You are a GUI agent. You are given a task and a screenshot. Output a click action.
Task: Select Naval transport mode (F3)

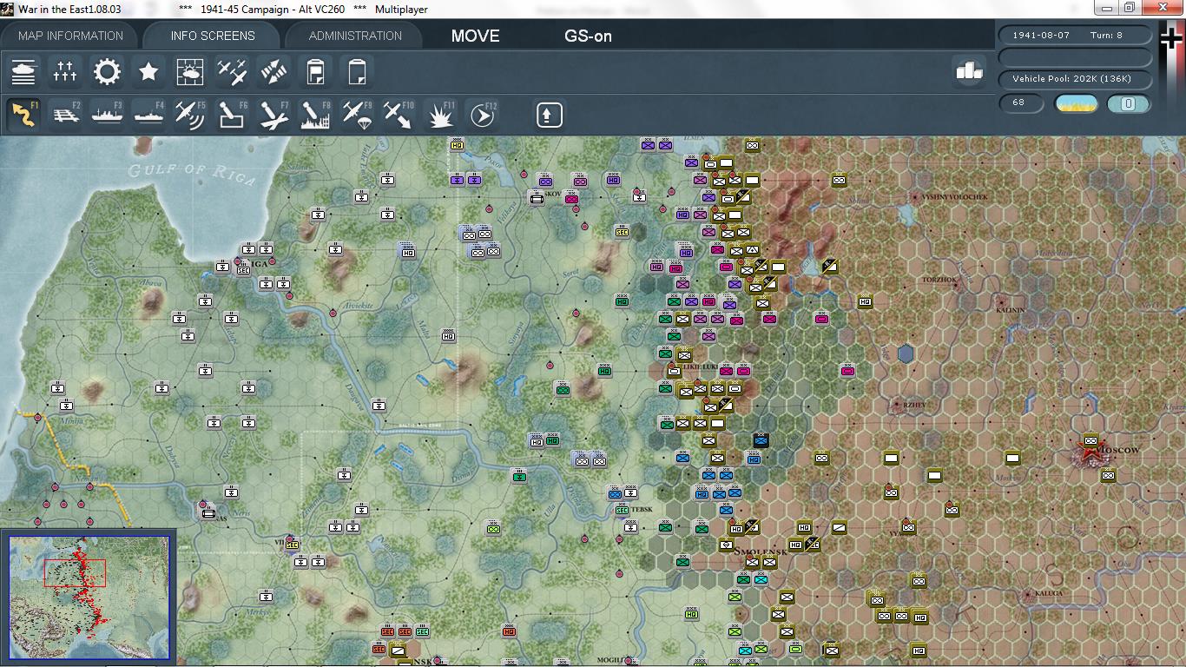(107, 114)
